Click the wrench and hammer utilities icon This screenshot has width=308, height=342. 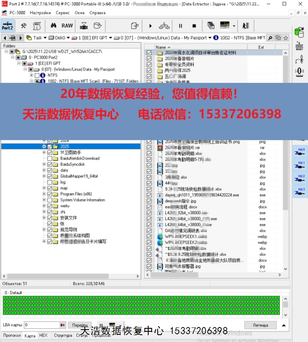click(24, 26)
